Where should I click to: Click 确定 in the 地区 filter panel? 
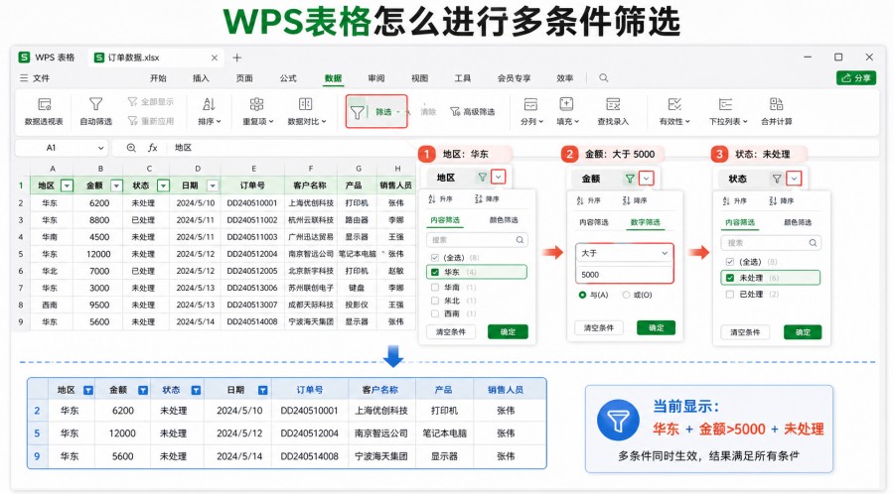coord(508,331)
